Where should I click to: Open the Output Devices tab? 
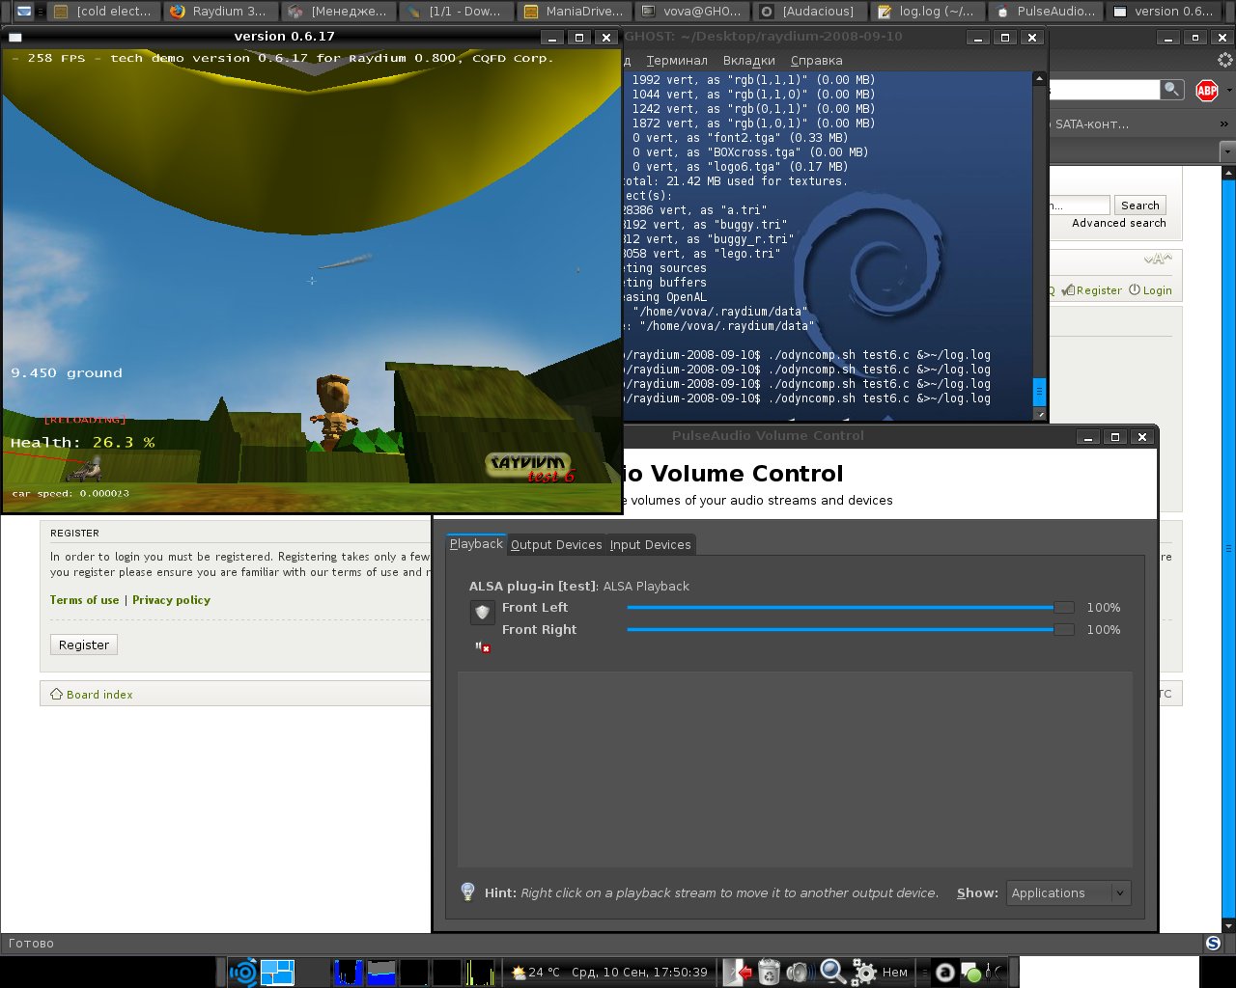[556, 545]
